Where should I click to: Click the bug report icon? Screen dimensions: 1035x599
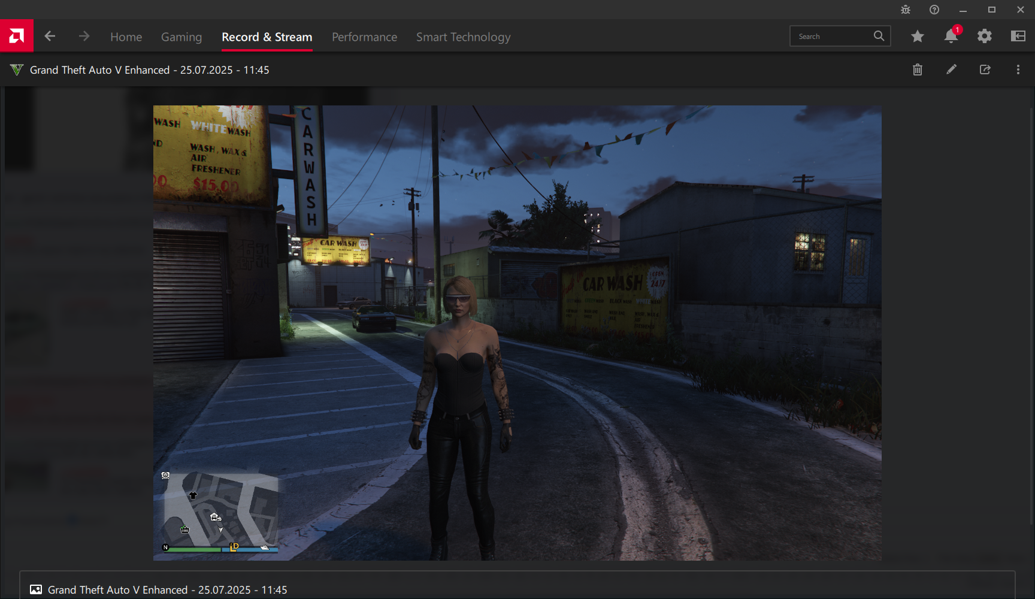906,10
